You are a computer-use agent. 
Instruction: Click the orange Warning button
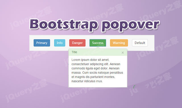119,43
